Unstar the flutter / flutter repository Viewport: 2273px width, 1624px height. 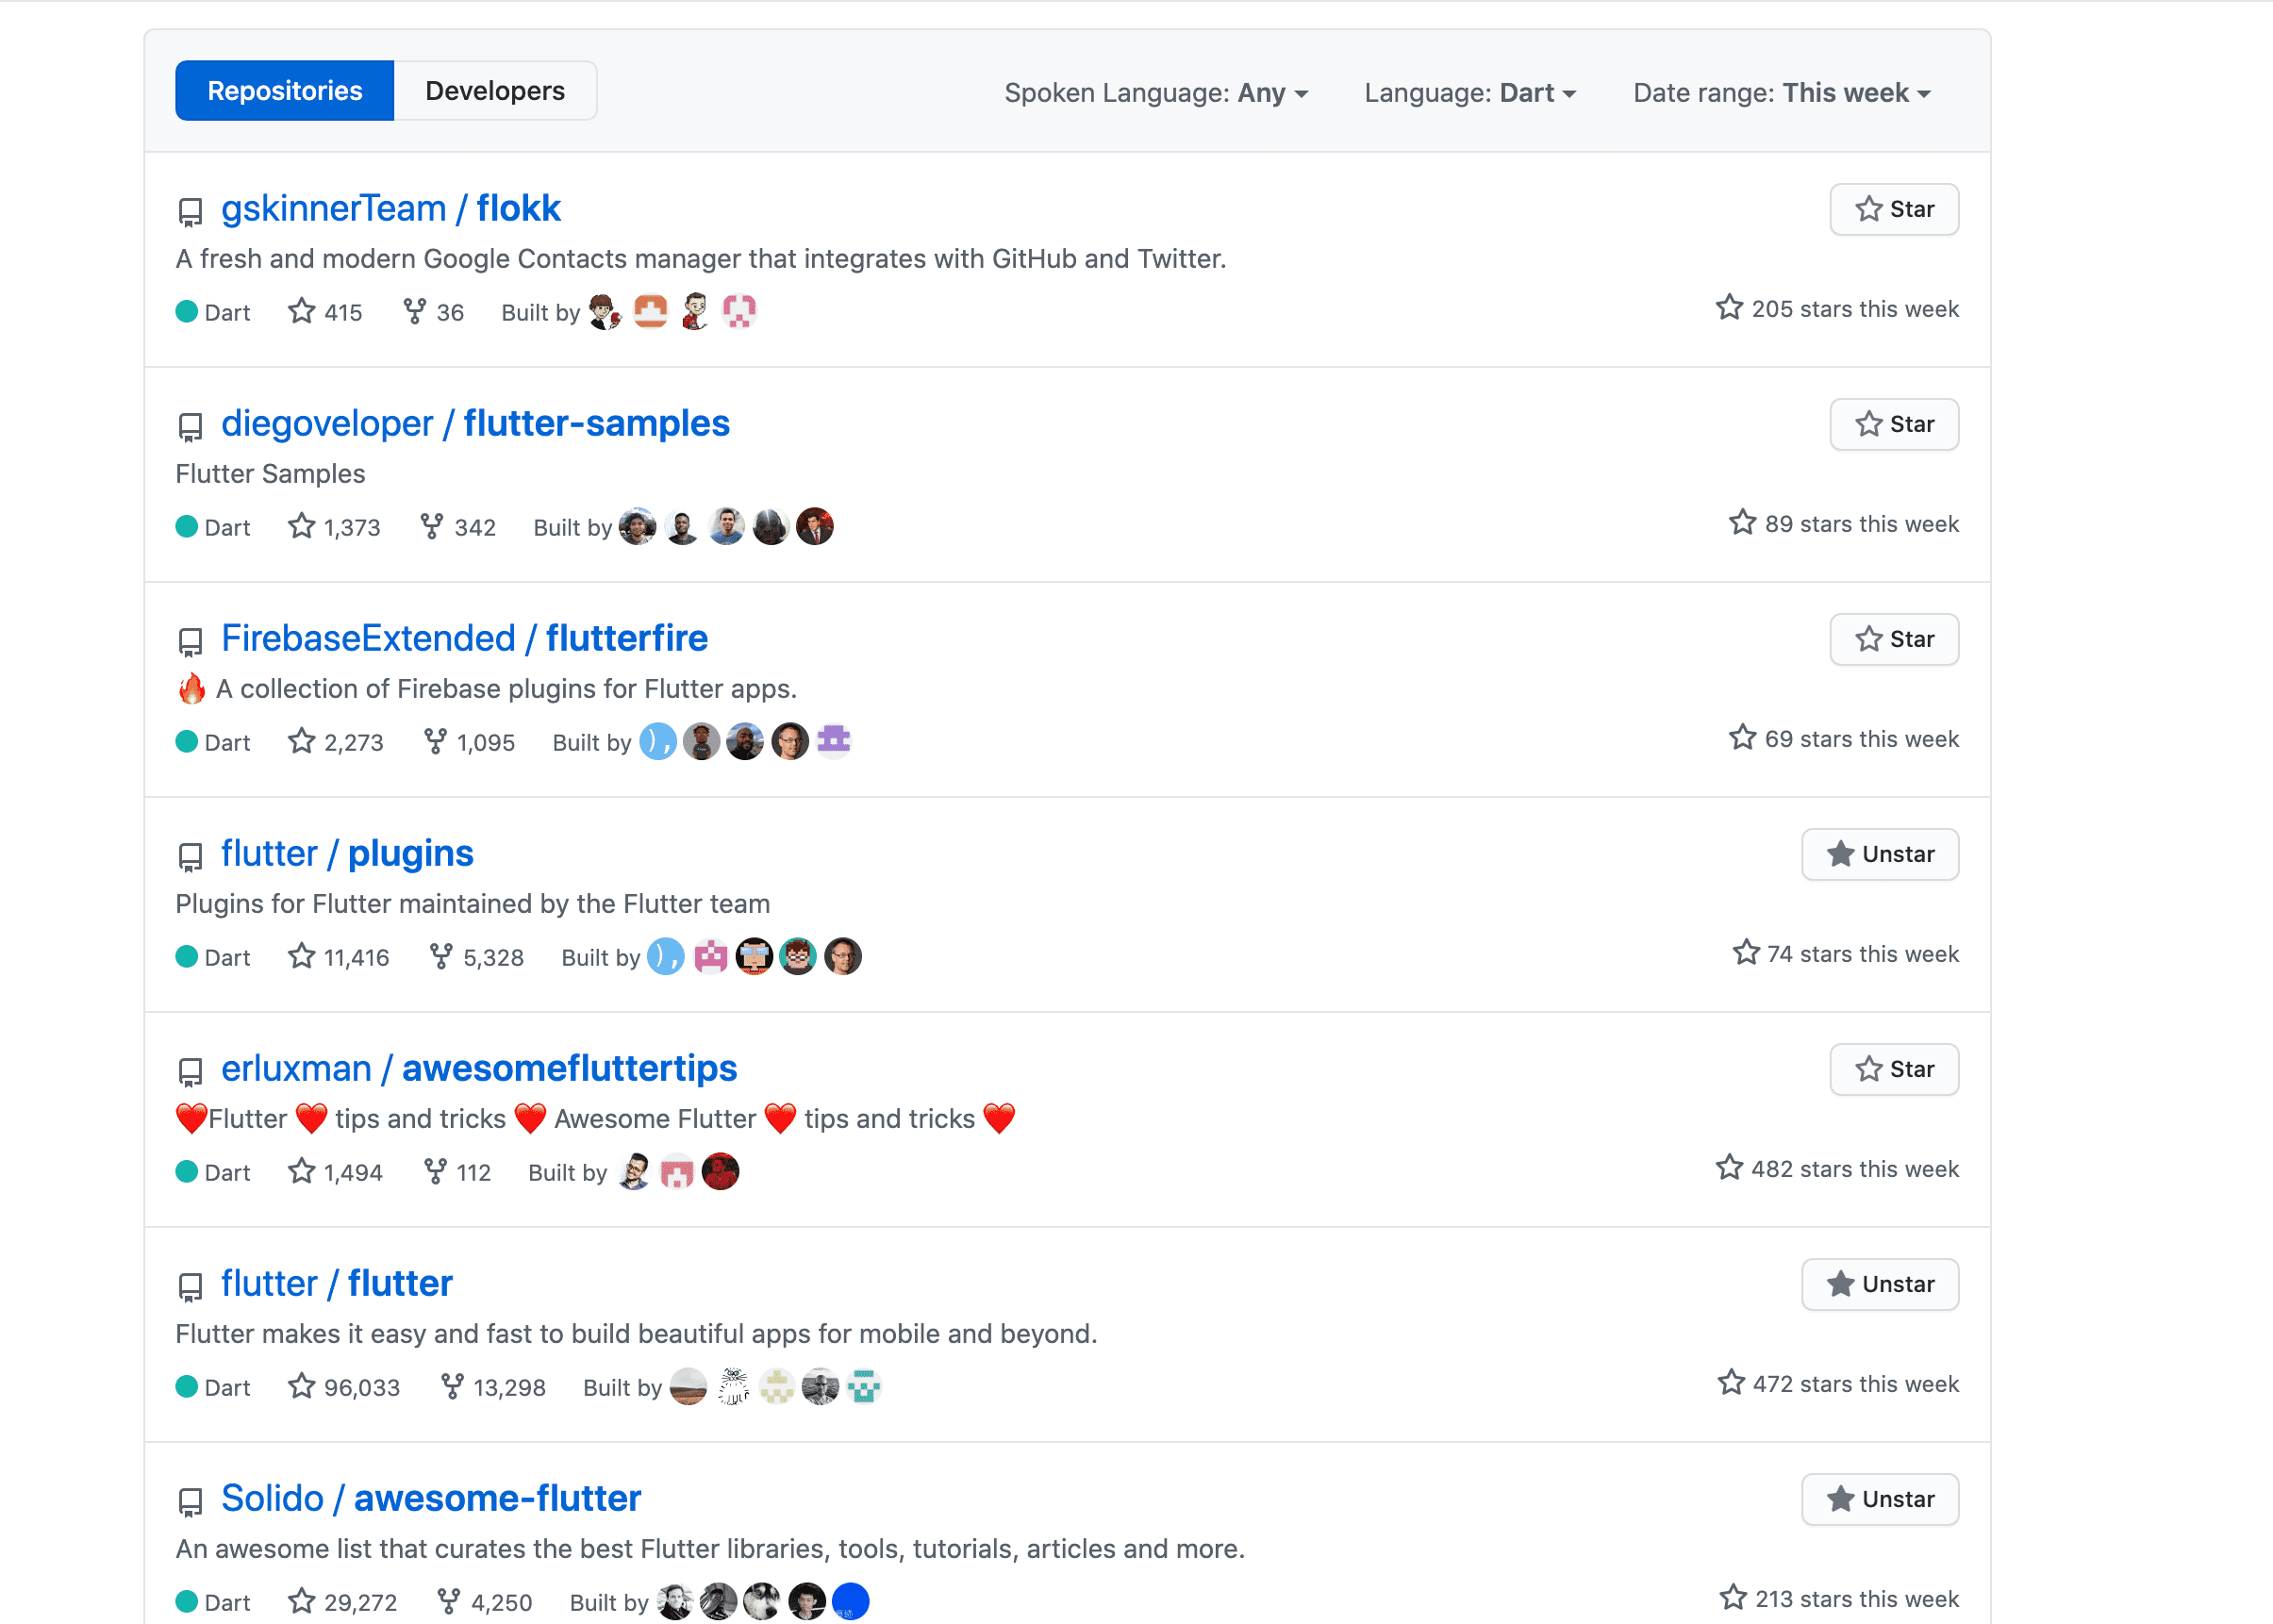coord(1880,1284)
